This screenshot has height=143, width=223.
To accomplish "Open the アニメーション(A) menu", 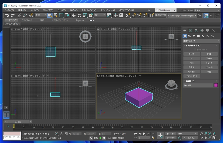I will pyautogui.click(x=108, y=10).
